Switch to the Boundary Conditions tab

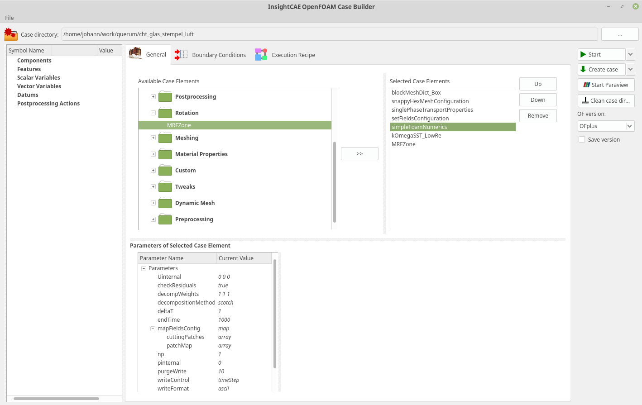tap(211, 55)
